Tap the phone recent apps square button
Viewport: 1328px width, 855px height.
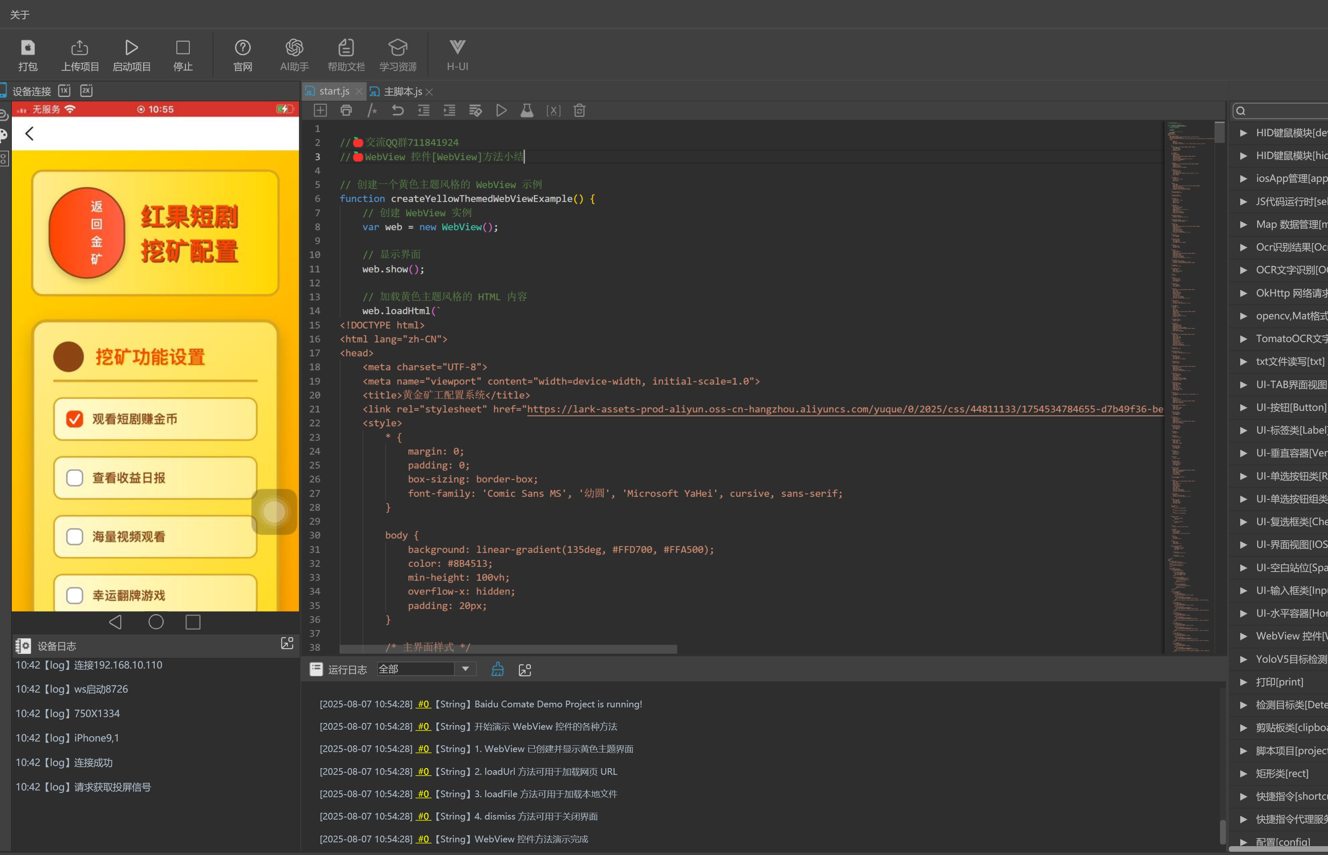[193, 622]
